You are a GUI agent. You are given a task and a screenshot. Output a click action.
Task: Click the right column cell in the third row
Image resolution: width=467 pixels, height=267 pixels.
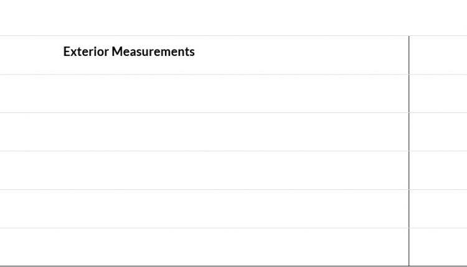point(438,132)
